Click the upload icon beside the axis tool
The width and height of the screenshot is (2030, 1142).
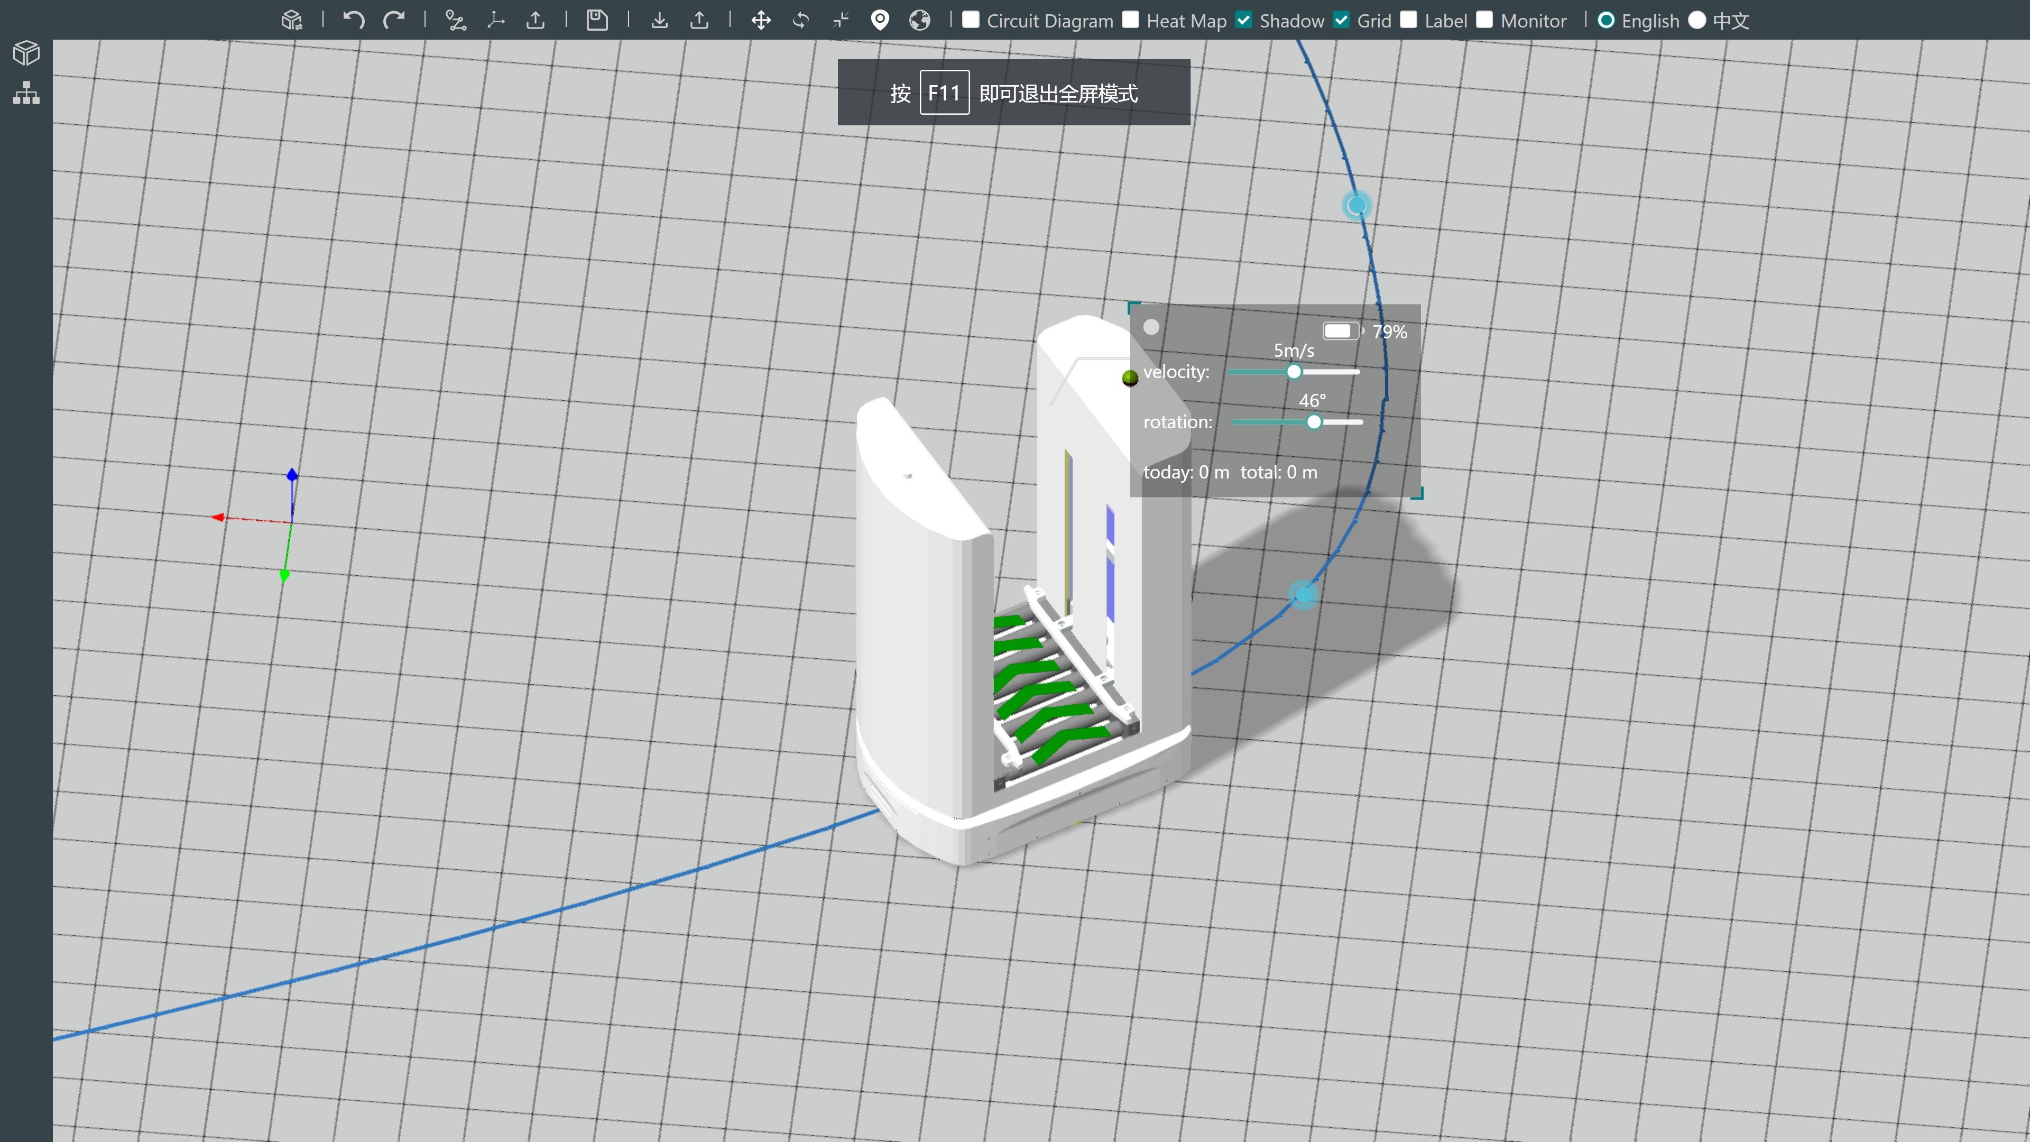pos(535,21)
